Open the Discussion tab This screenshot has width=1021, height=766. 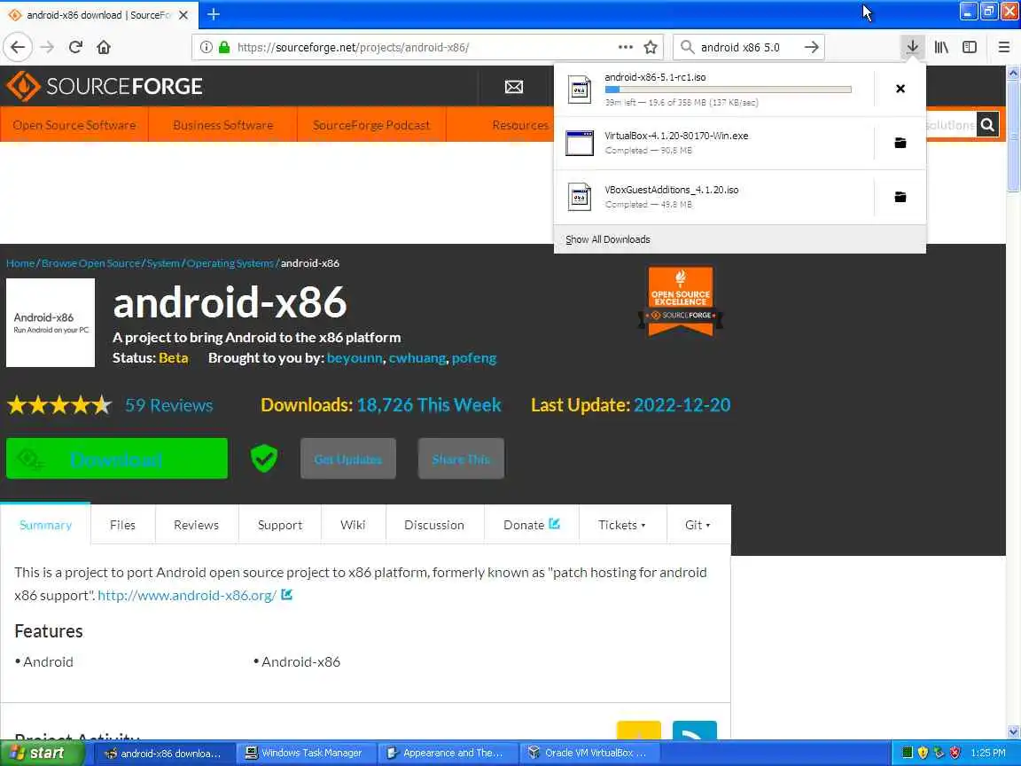[x=434, y=524]
